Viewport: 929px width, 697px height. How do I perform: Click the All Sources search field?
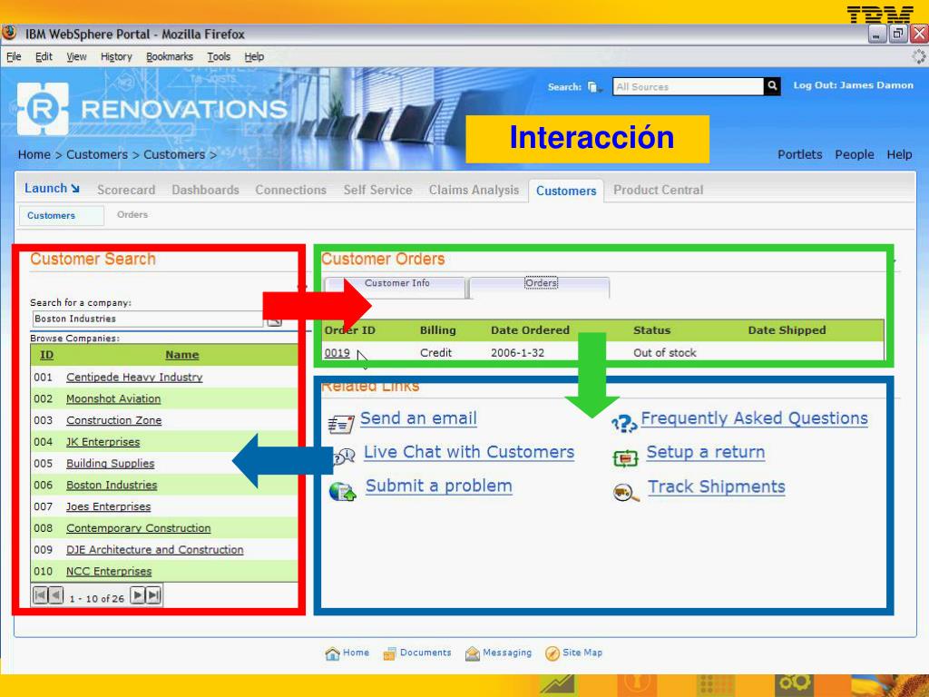(688, 86)
